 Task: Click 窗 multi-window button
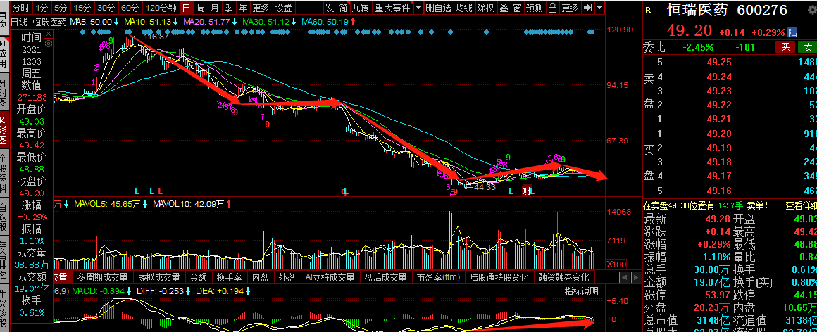pos(516,8)
